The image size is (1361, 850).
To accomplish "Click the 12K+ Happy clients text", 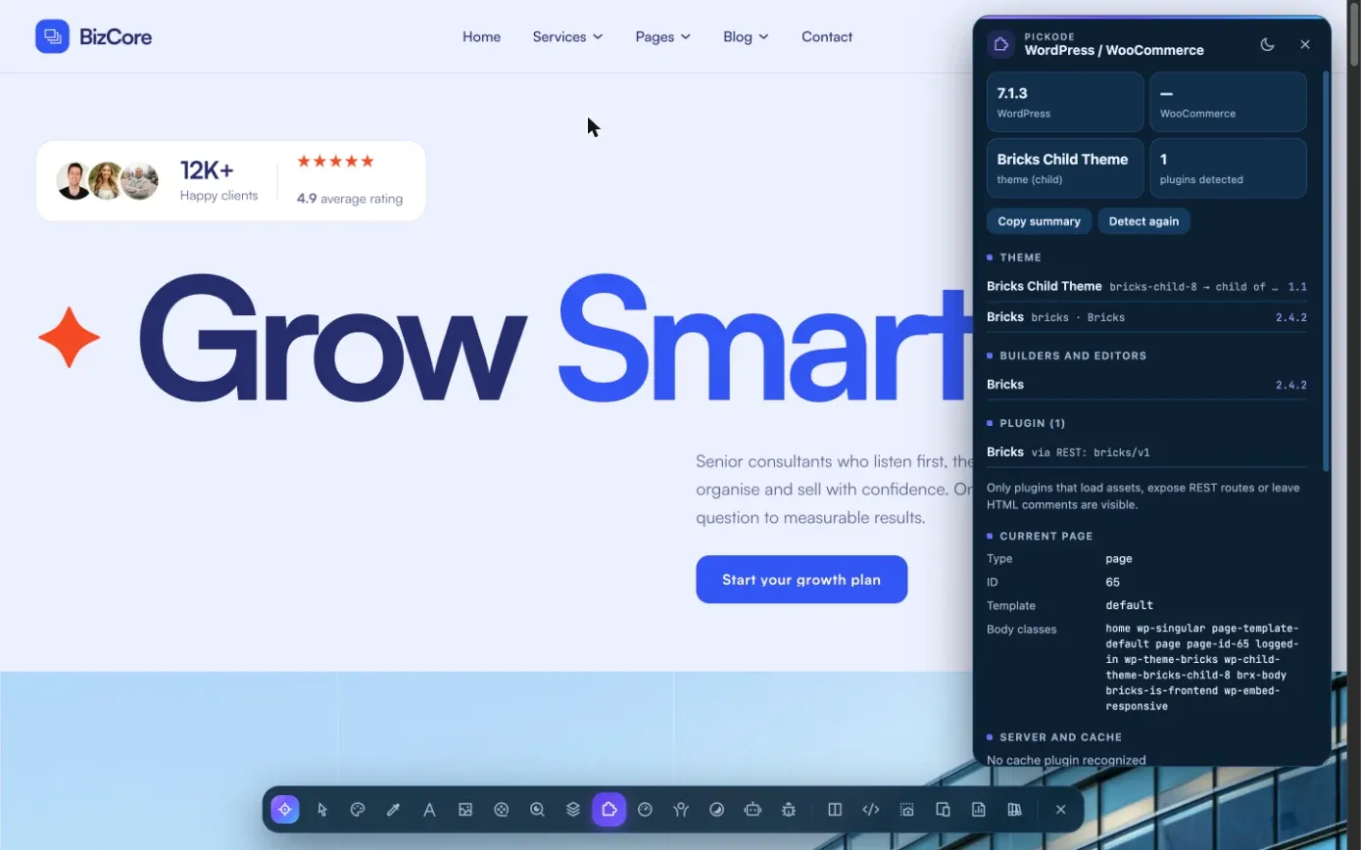I will [219, 180].
